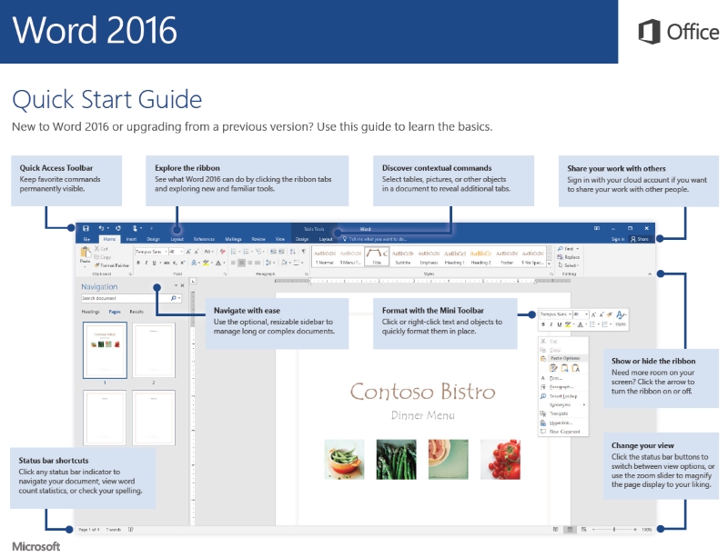Expand the Synonyms submenu in the context menu
Viewport: 728px width, 557px height.
pos(561,404)
